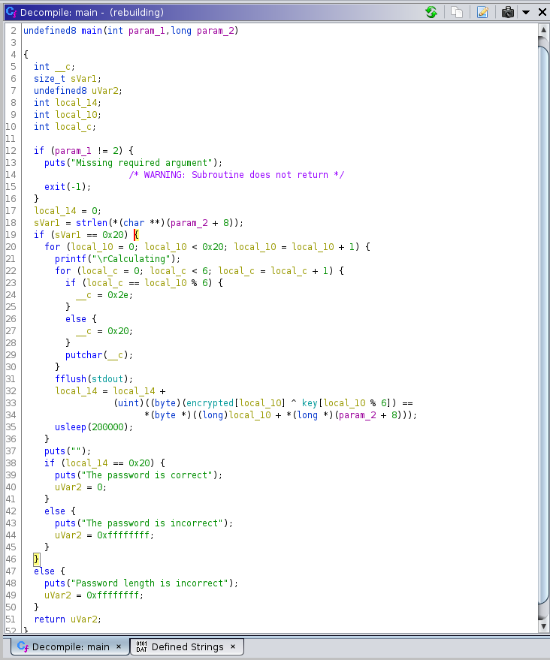Screen dimensions: 550x660
Task: Click the copy to clipboard icon
Action: (457, 12)
